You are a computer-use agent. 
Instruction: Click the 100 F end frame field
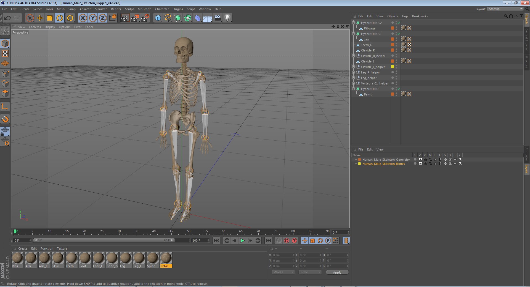point(200,240)
